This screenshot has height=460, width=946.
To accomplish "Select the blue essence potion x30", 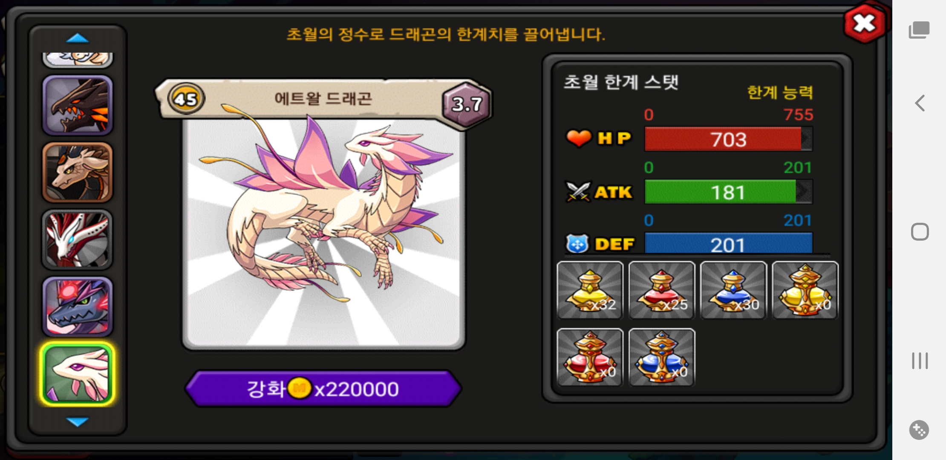I will pyautogui.click(x=733, y=290).
